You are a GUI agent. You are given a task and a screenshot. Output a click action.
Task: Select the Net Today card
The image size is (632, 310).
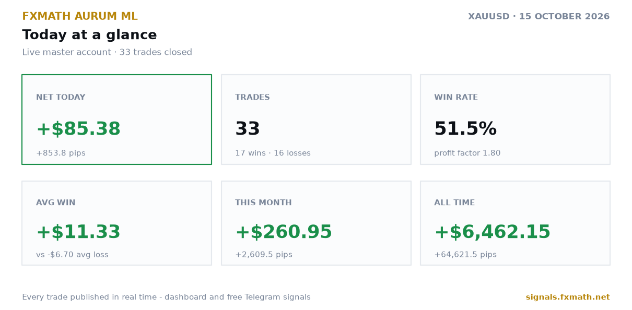tap(116, 120)
